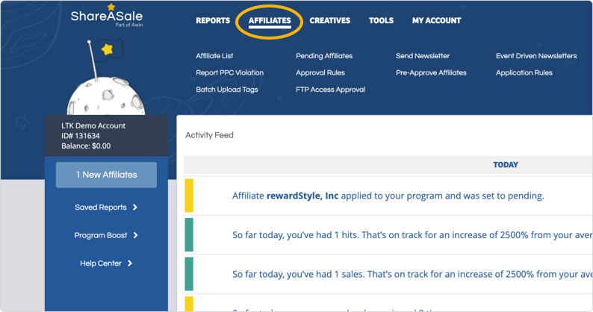593x312 pixels.
Task: Select Pre-Approve Affiliates
Action: [x=431, y=72]
